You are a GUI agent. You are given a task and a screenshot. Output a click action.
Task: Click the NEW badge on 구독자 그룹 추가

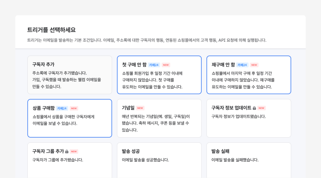click(74, 152)
